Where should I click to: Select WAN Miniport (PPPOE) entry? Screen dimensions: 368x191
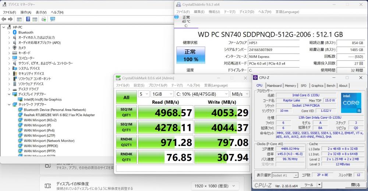(x=41, y=146)
